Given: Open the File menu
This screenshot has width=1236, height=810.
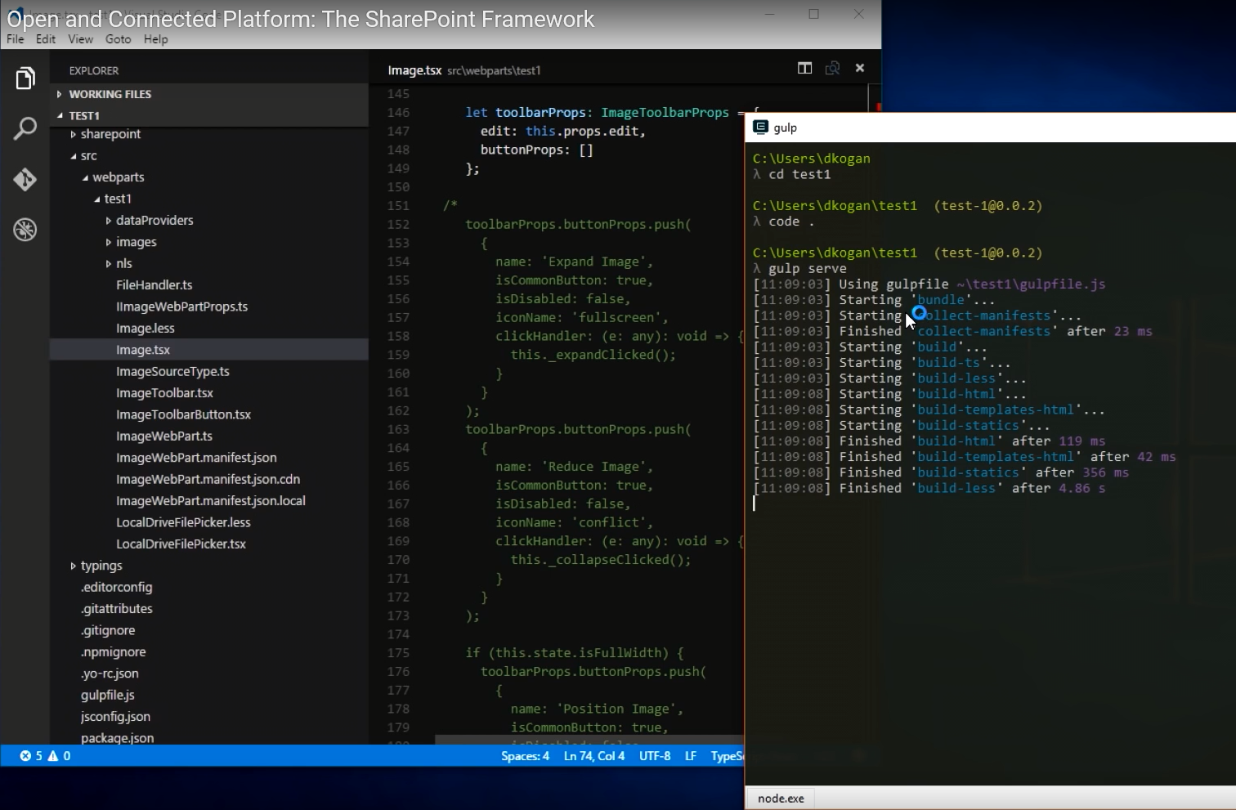Looking at the screenshot, I should click(x=15, y=39).
